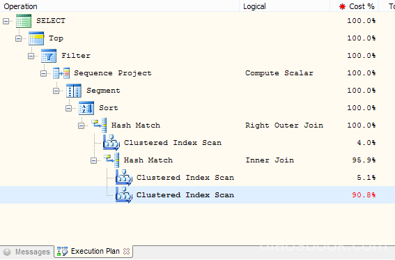Click the 100.0% cost in the SELECT row
Screen dimensions: 395x260
point(362,21)
